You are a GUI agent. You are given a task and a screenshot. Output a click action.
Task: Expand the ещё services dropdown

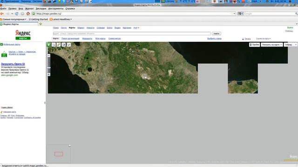coord(136,28)
